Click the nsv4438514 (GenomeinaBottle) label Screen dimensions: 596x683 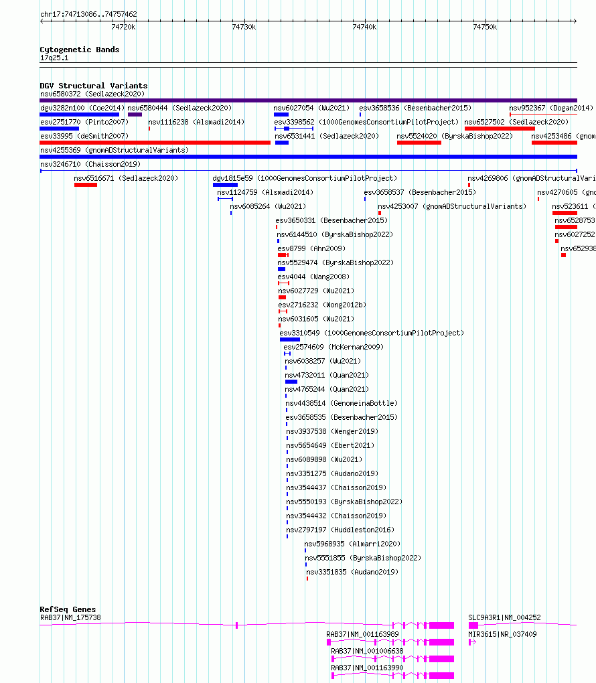tap(342, 403)
